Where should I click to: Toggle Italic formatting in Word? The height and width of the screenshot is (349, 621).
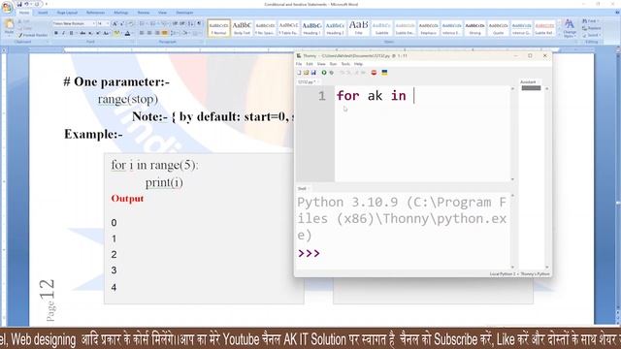[x=63, y=33]
